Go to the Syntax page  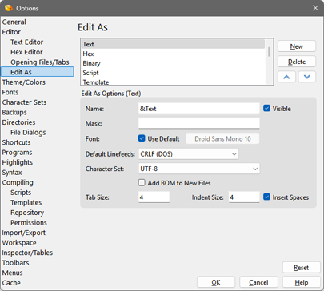pyautogui.click(x=12, y=173)
